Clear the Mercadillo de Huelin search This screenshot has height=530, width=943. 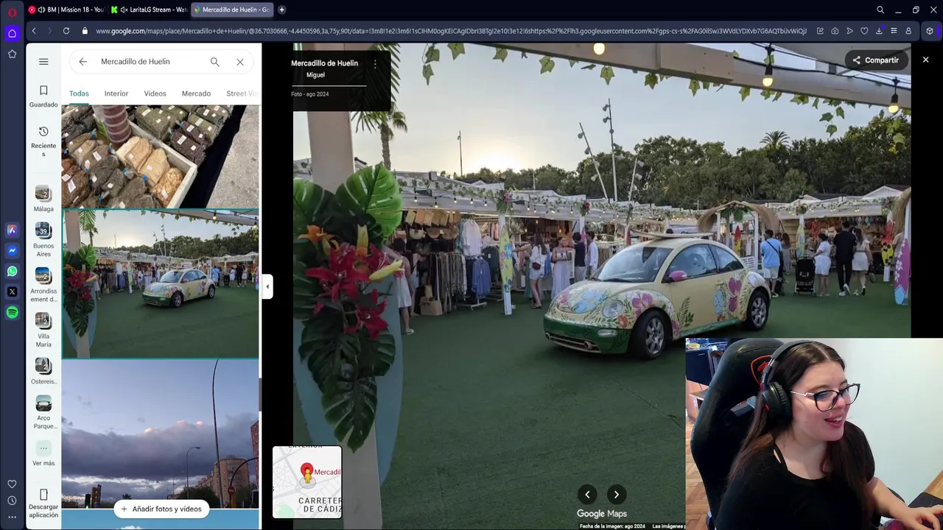(240, 62)
